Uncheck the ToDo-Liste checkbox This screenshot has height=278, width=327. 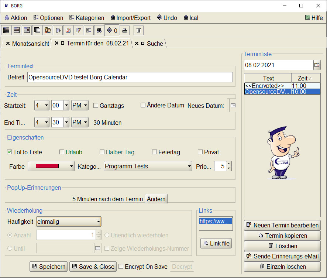click(x=10, y=152)
